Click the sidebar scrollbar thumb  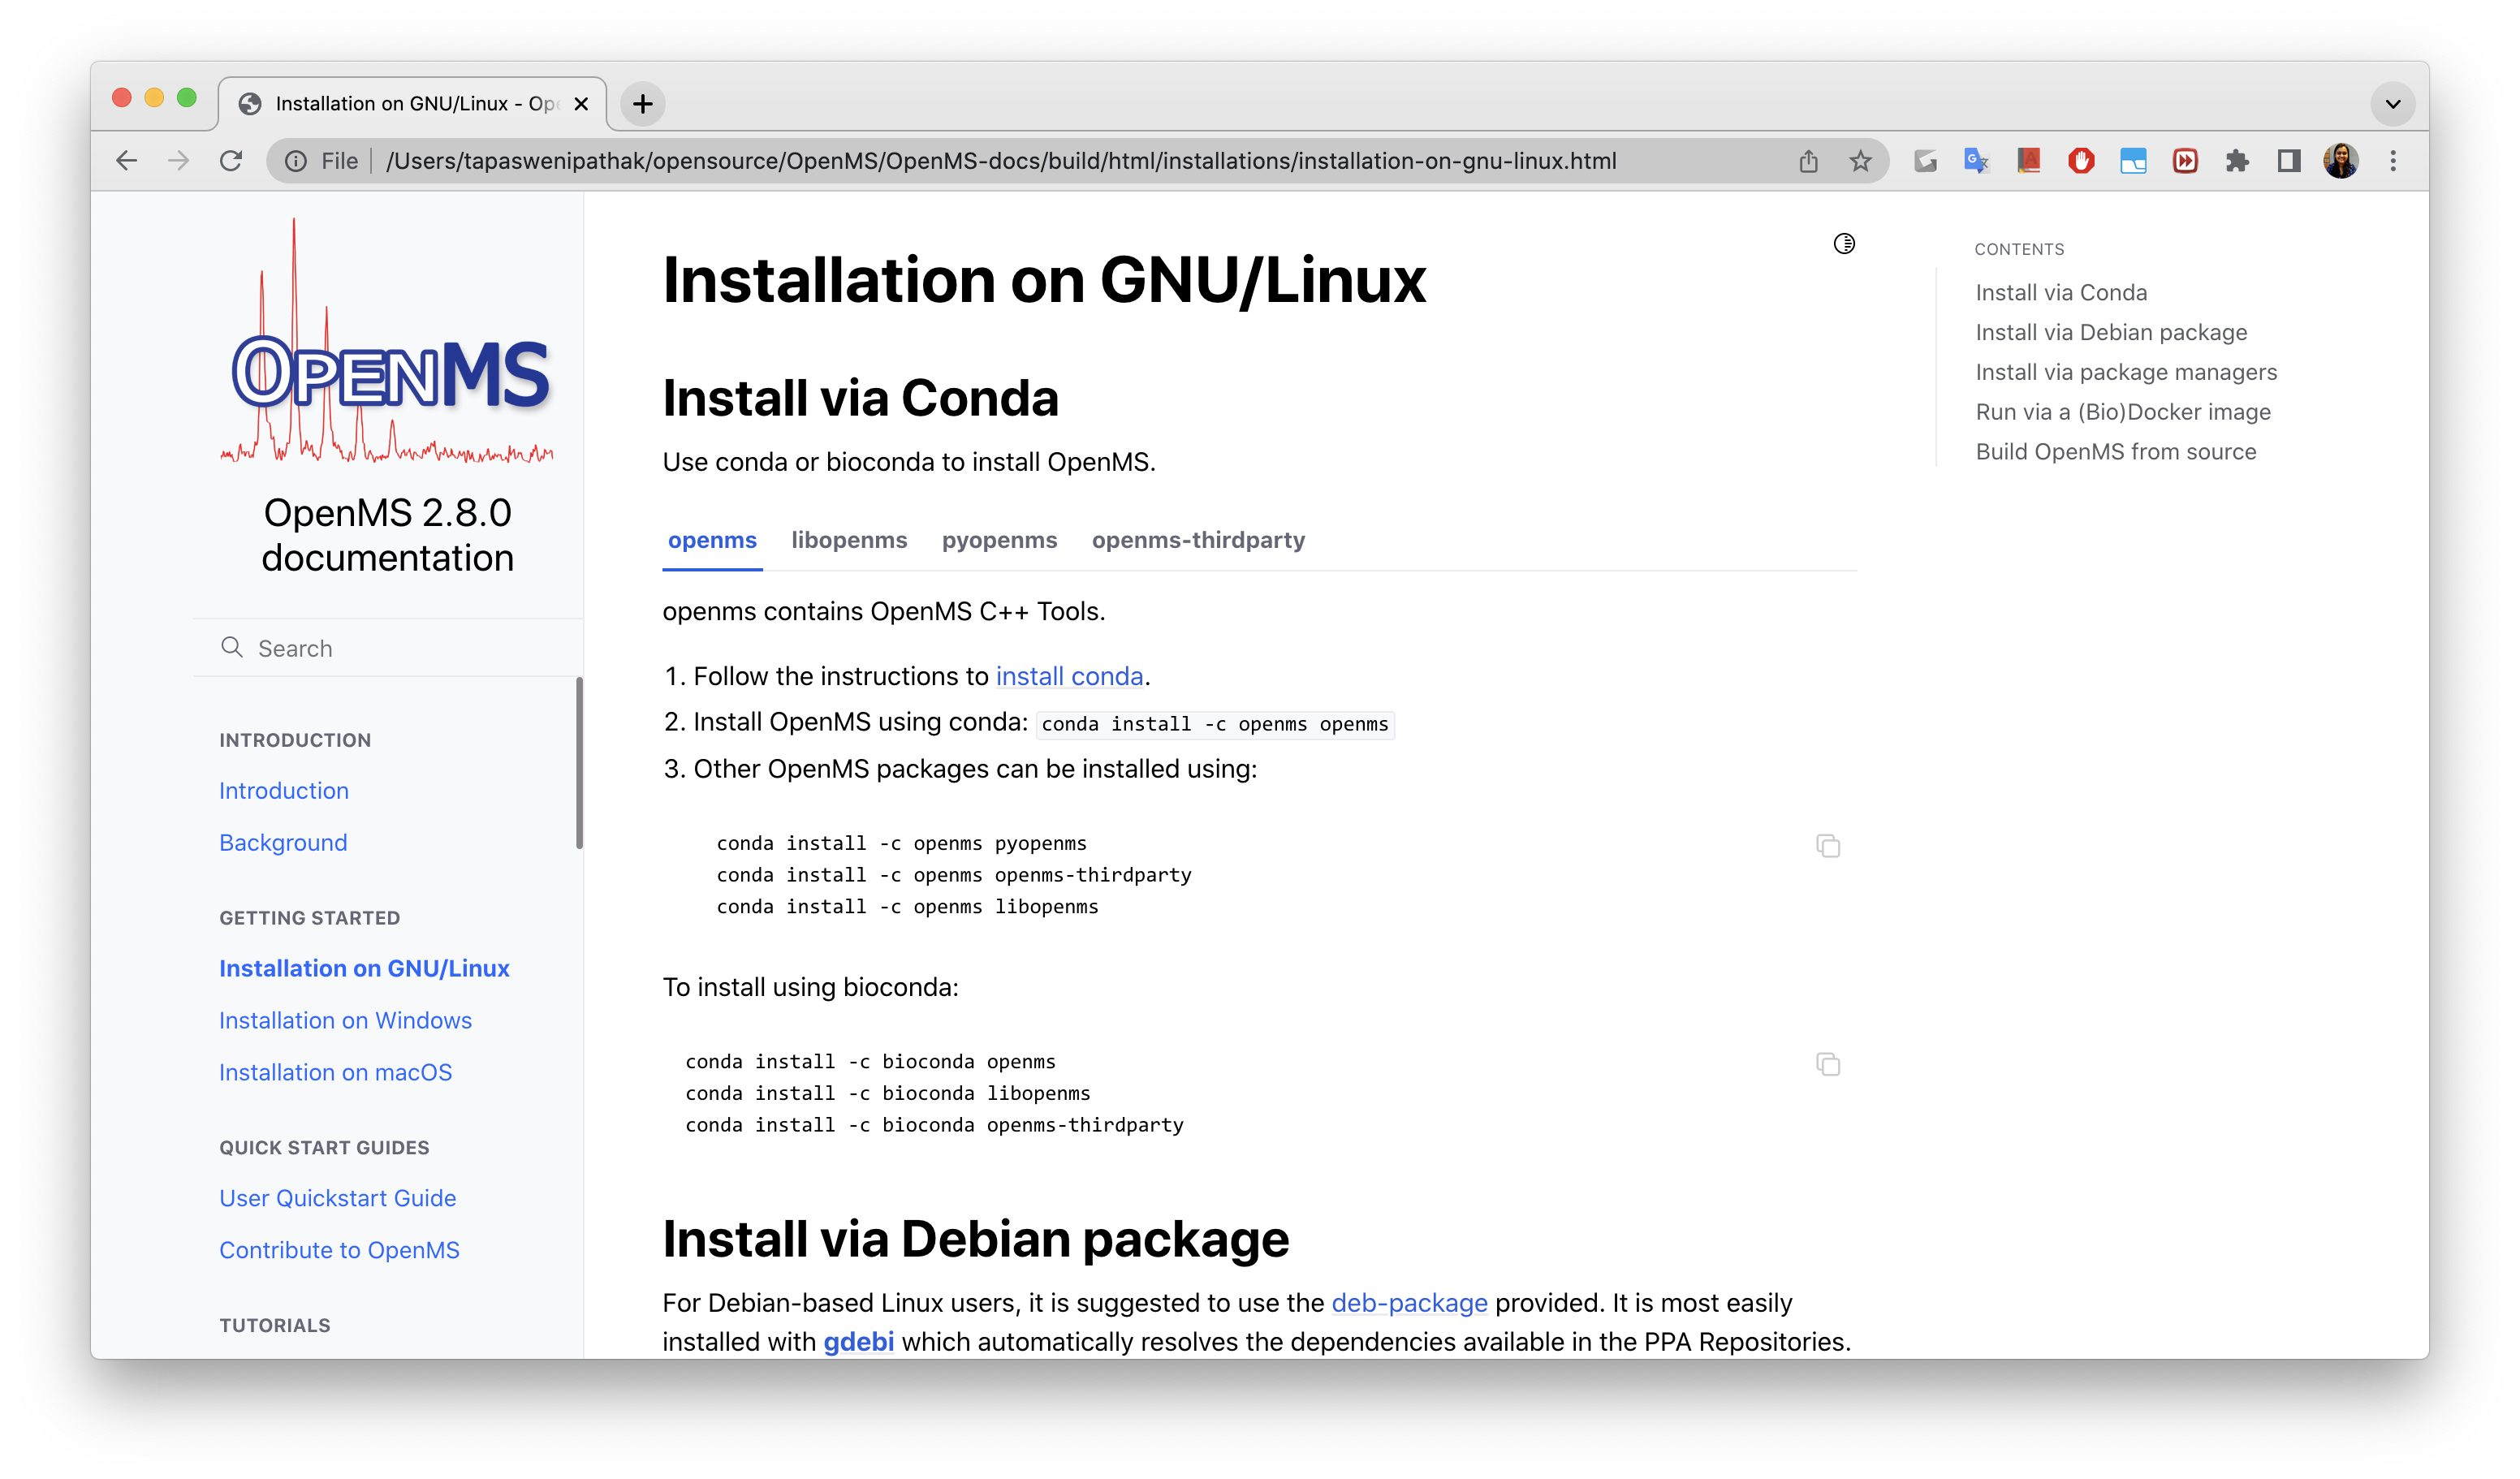579,762
